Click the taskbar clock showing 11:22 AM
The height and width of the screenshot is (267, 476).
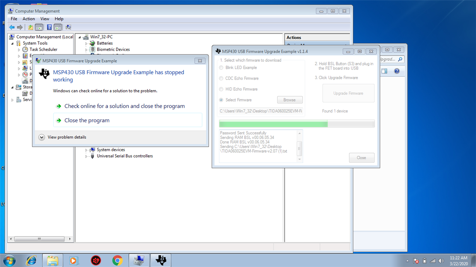pyautogui.click(x=459, y=260)
